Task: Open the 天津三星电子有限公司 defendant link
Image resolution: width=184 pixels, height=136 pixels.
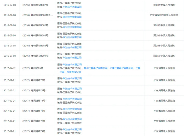Action: 122,68
